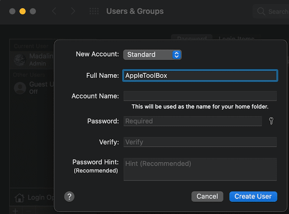Go back using the left chevron
Screen dimensions: 289x214
point(54,11)
